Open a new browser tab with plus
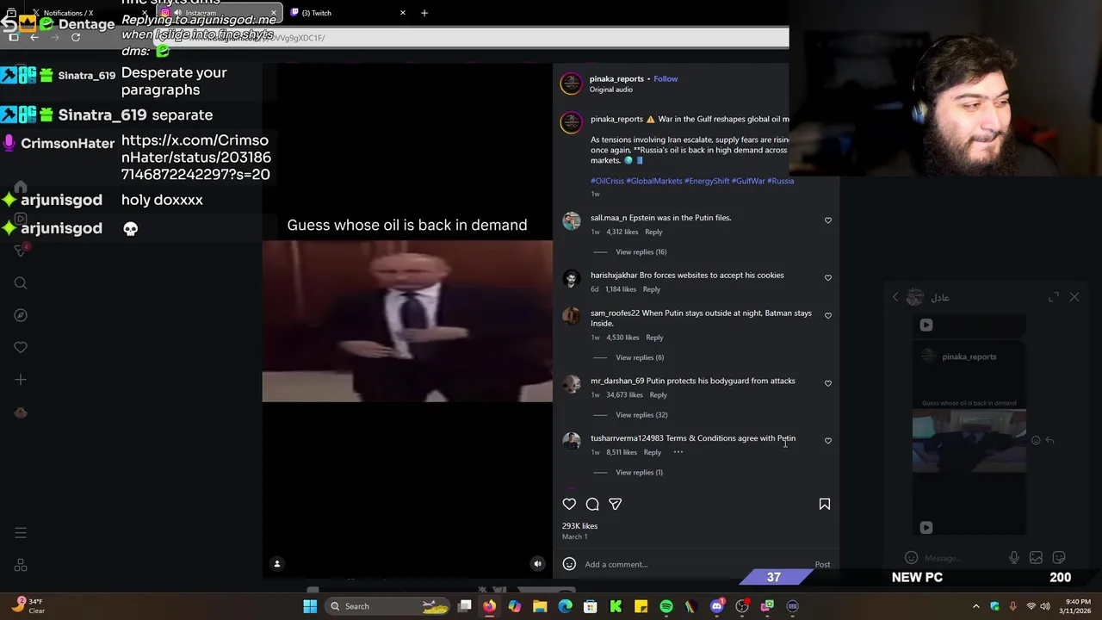The width and height of the screenshot is (1102, 620). (x=424, y=13)
